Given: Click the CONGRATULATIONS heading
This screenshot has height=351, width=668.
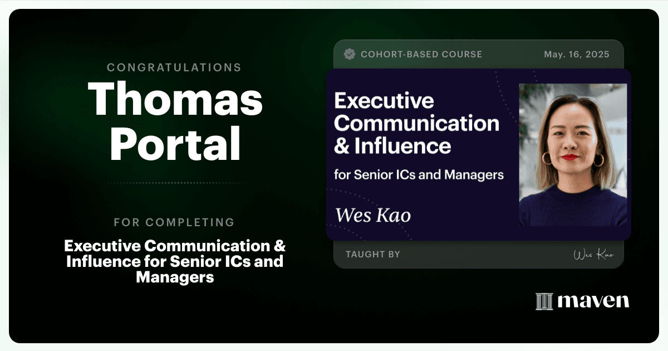Looking at the screenshot, I should pos(174,67).
